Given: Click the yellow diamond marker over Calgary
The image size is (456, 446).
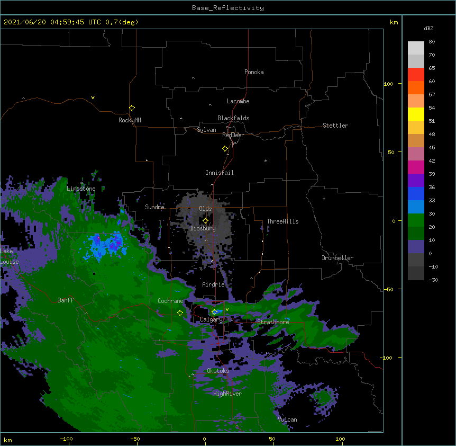Looking at the screenshot, I should coord(214,312).
